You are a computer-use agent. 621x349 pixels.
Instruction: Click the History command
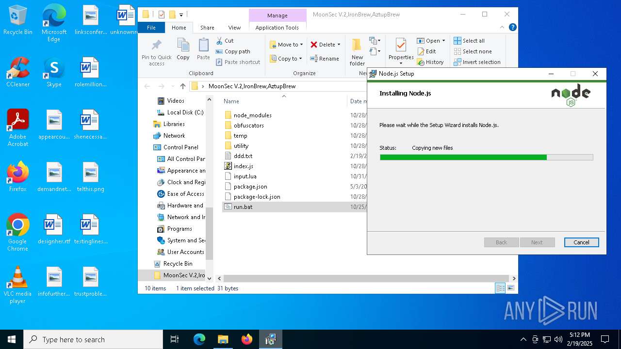[430, 62]
